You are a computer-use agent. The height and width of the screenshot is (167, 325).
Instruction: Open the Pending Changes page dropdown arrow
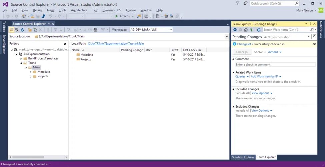point(309,36)
